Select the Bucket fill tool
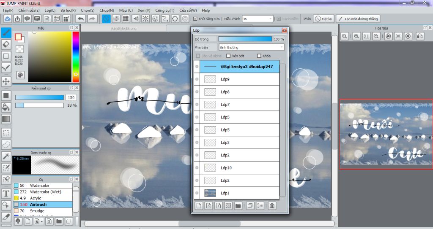 coord(6,107)
